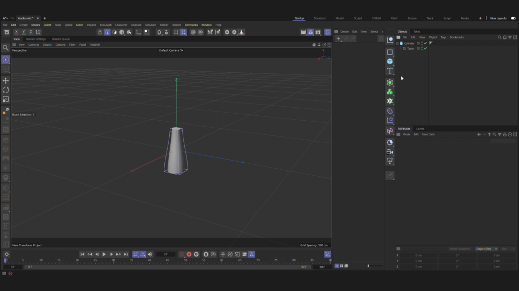Open the MoGraph menu
The height and width of the screenshot is (291, 519).
coord(105,25)
